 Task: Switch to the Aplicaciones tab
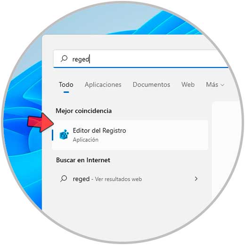(103, 85)
